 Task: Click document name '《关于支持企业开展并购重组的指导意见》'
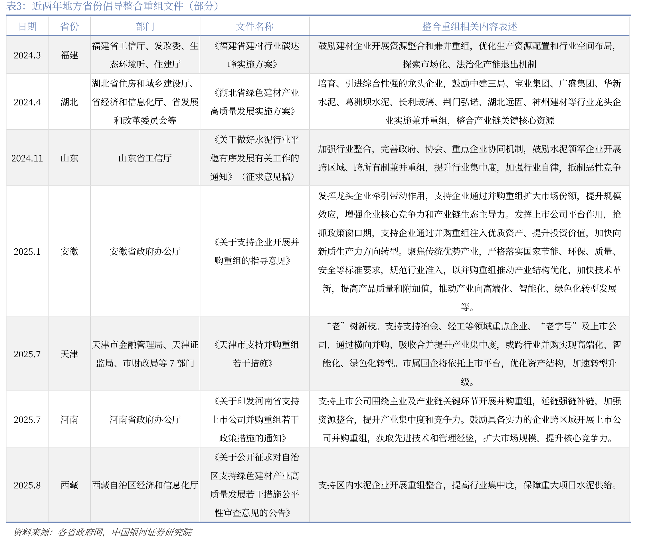254,251
